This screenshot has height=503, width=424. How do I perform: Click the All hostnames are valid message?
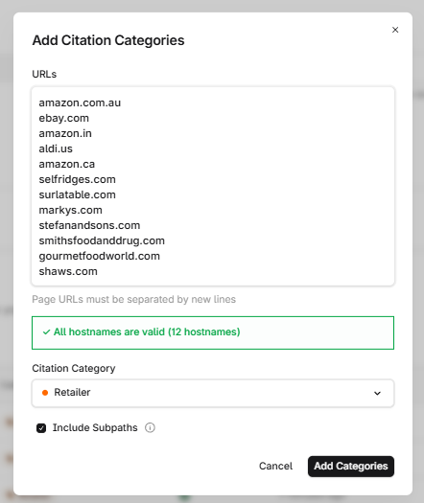[x=147, y=332]
